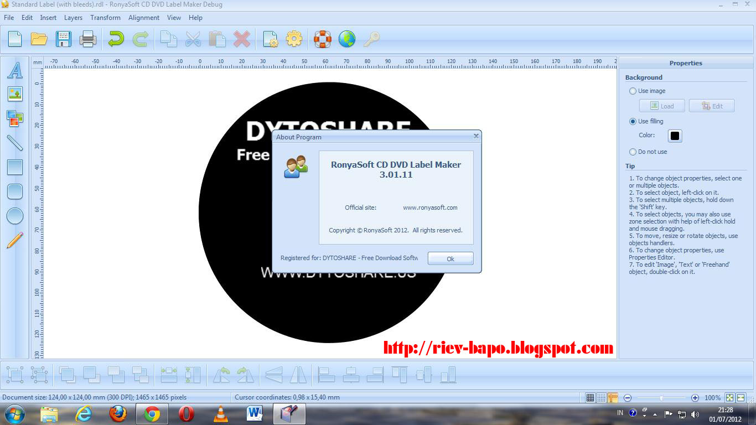Open registration with the key icon
This screenshot has height=425, width=756.
click(371, 39)
